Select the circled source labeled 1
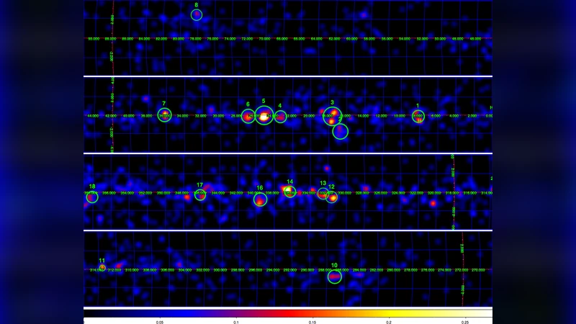This screenshot has width=576, height=324. (418, 116)
